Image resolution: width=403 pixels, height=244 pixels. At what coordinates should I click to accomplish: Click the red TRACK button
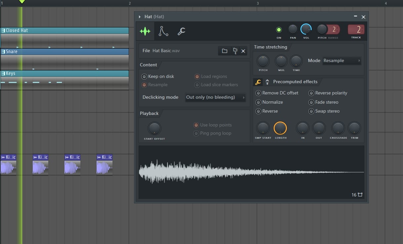tap(356, 30)
